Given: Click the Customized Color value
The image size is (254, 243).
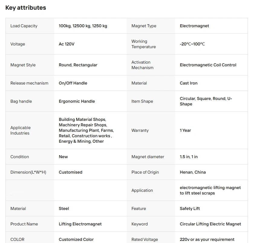Looking at the screenshot, I should coord(76,239).
